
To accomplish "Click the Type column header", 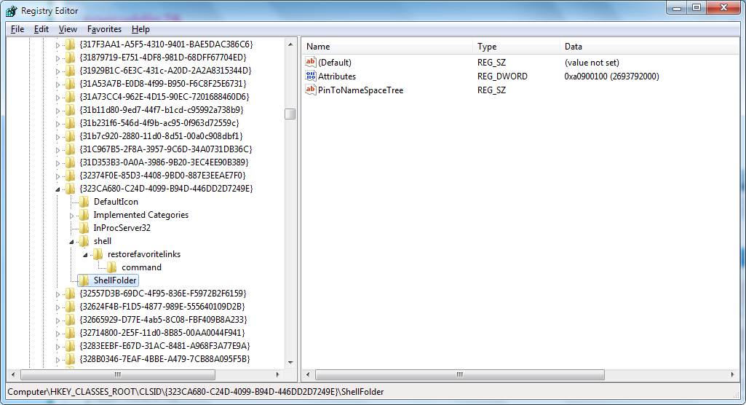I will (516, 47).
